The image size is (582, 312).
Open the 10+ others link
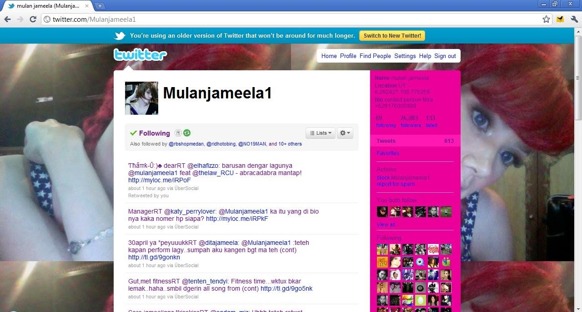pyautogui.click(x=290, y=144)
